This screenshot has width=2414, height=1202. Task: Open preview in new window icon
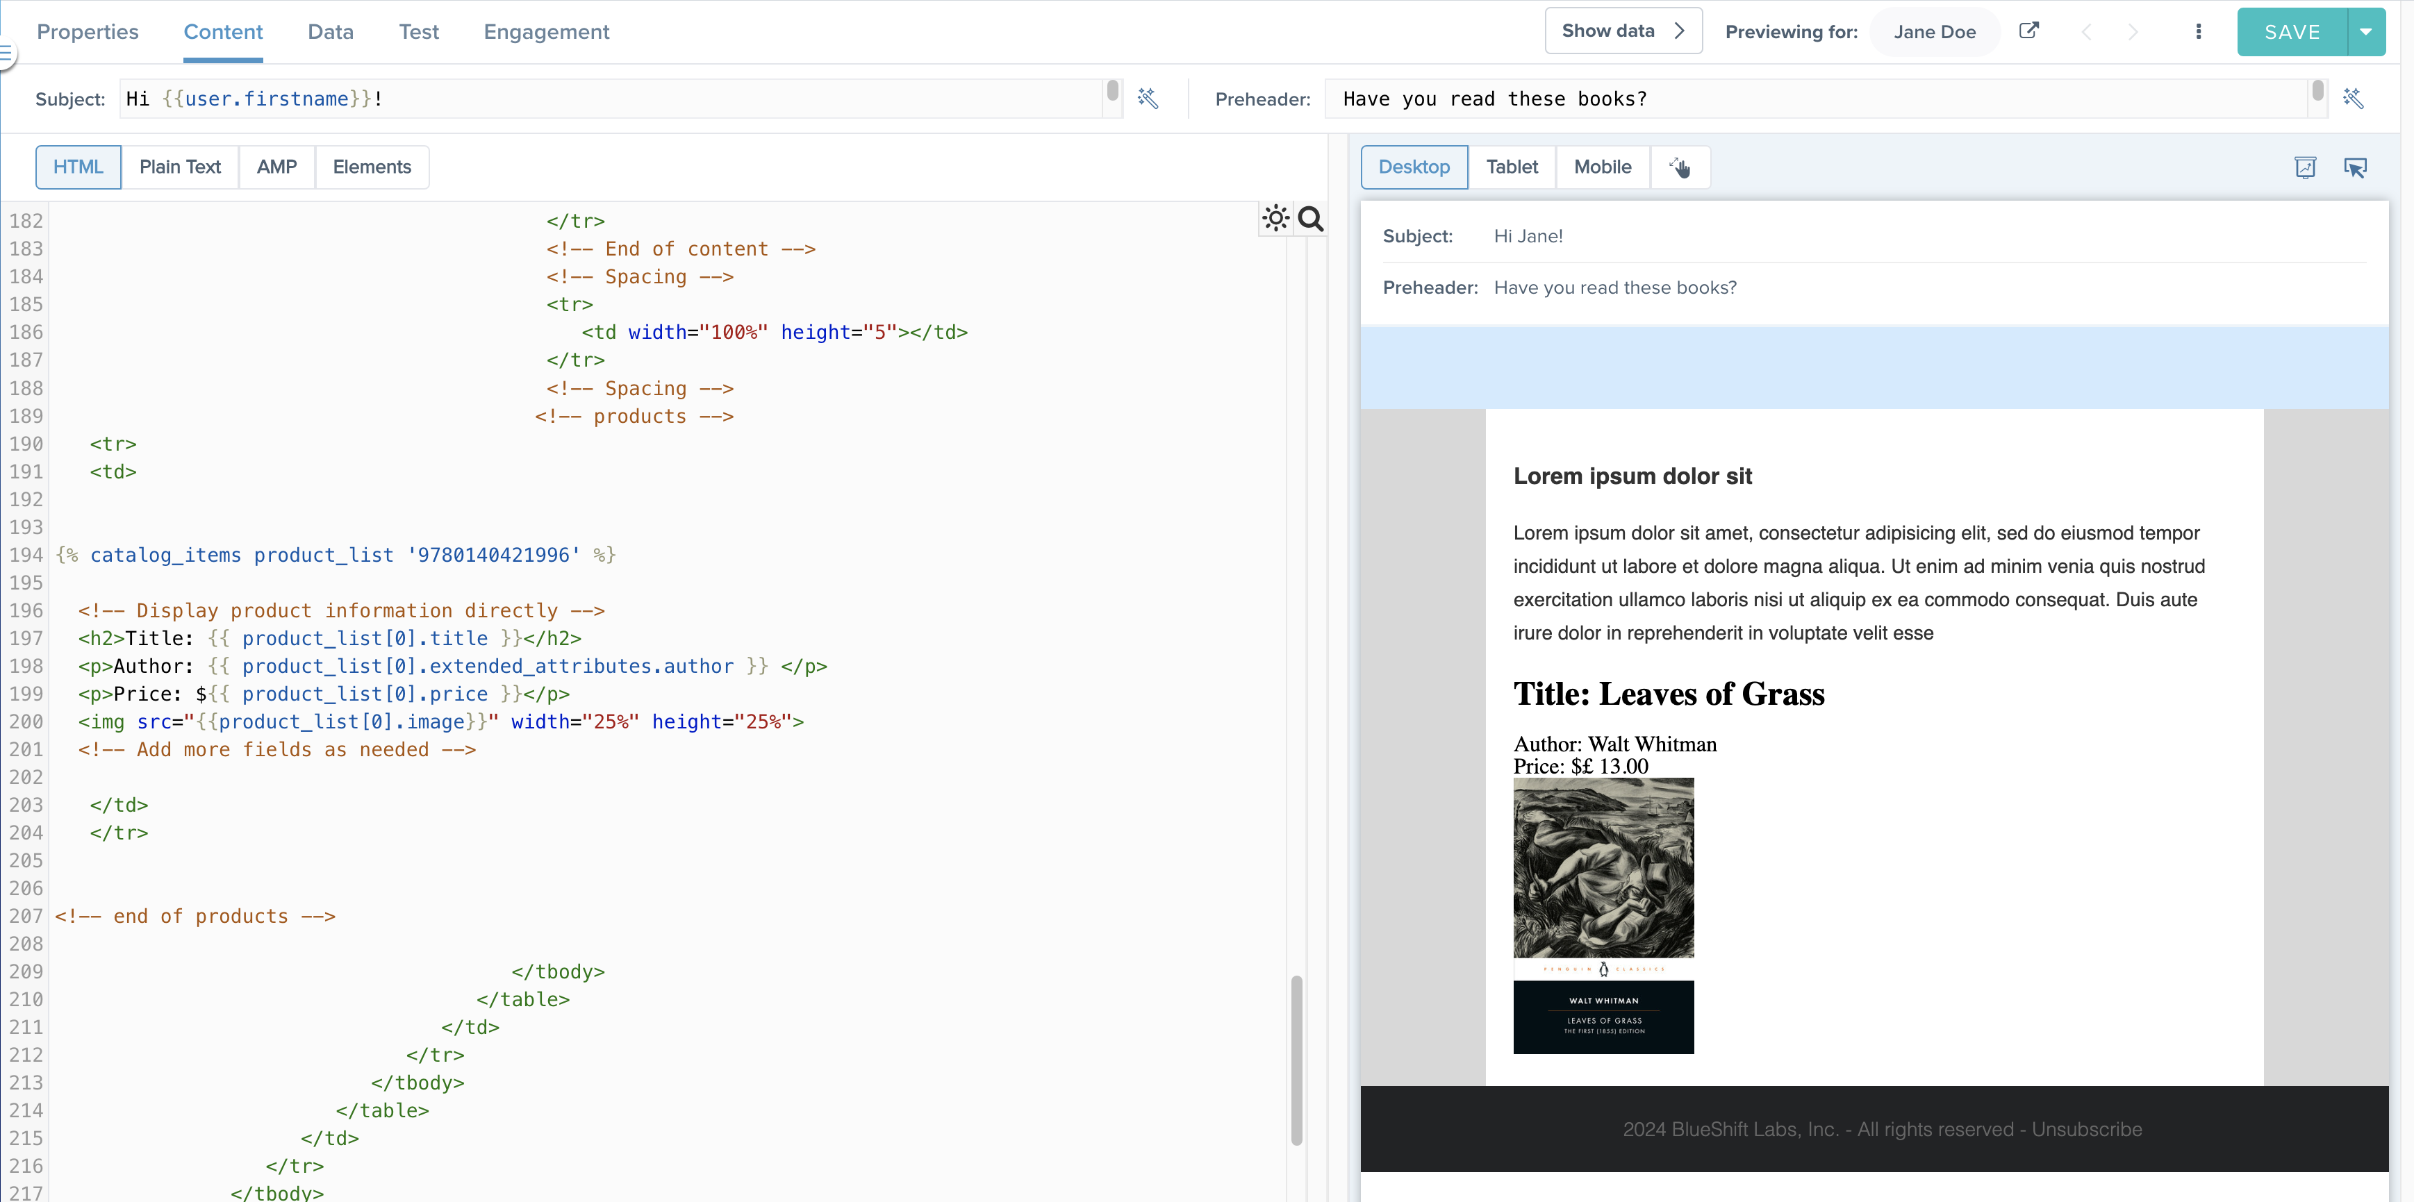2029,31
